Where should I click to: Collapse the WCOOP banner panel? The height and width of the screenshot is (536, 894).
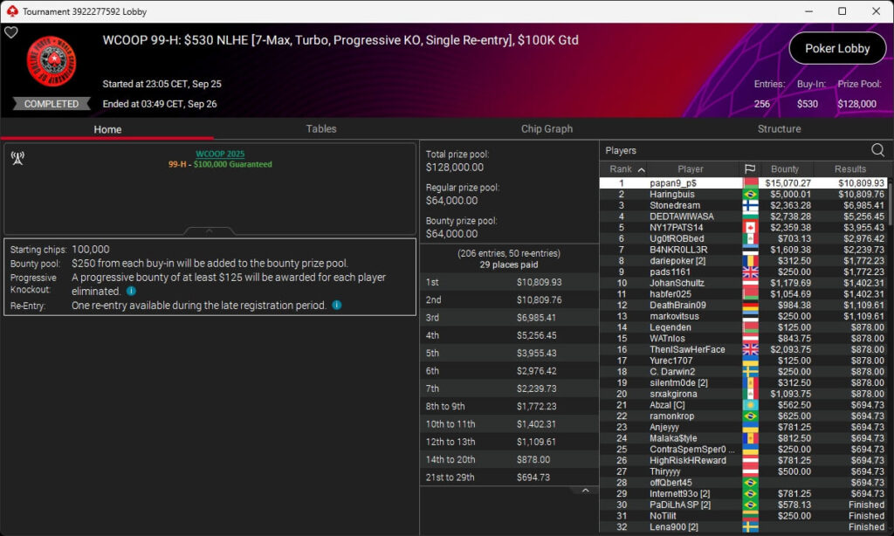pyautogui.click(x=210, y=231)
